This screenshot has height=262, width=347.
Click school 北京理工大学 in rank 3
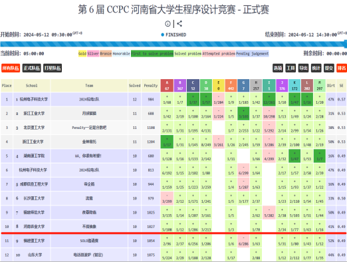coord(34,128)
